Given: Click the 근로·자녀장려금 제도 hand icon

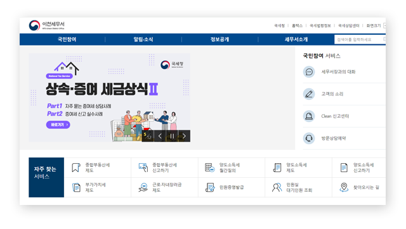Looking at the screenshot, I should (143, 187).
